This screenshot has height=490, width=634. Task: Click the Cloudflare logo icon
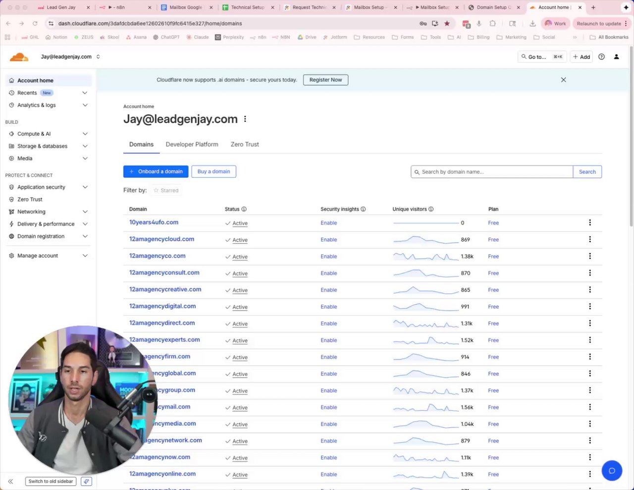(19, 56)
